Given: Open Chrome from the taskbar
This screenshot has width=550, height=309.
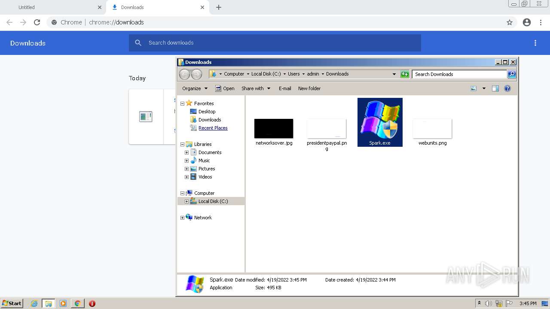Looking at the screenshot, I should coord(78,303).
